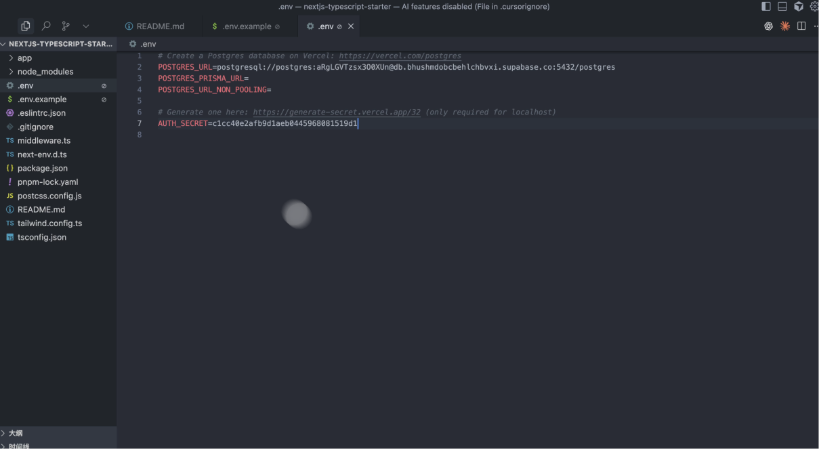Show more views via activity bar chevron
This screenshot has height=449, width=819.
pos(86,26)
